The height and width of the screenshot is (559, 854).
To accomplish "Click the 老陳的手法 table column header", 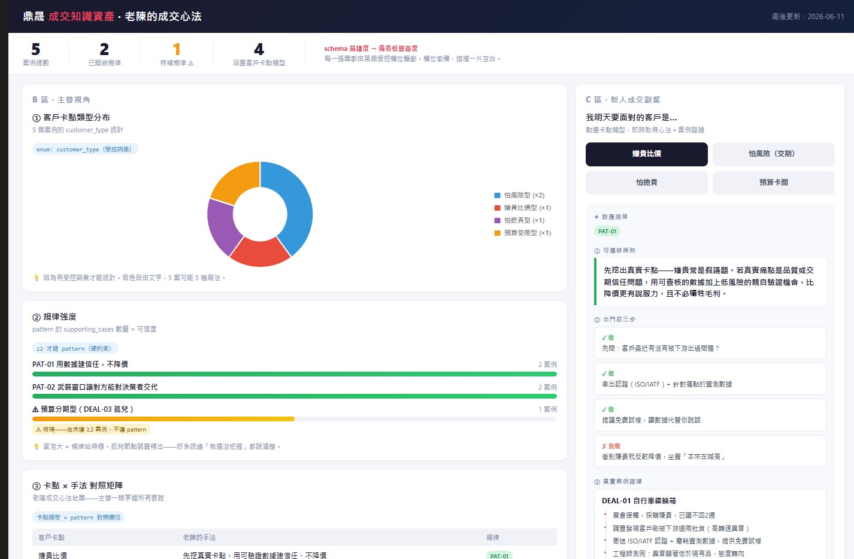I will 199,537.
